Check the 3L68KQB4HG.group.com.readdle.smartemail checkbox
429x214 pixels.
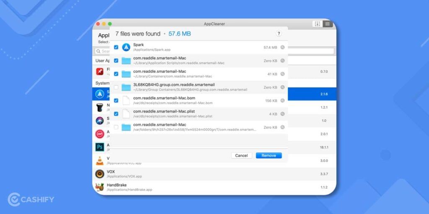[116, 87]
